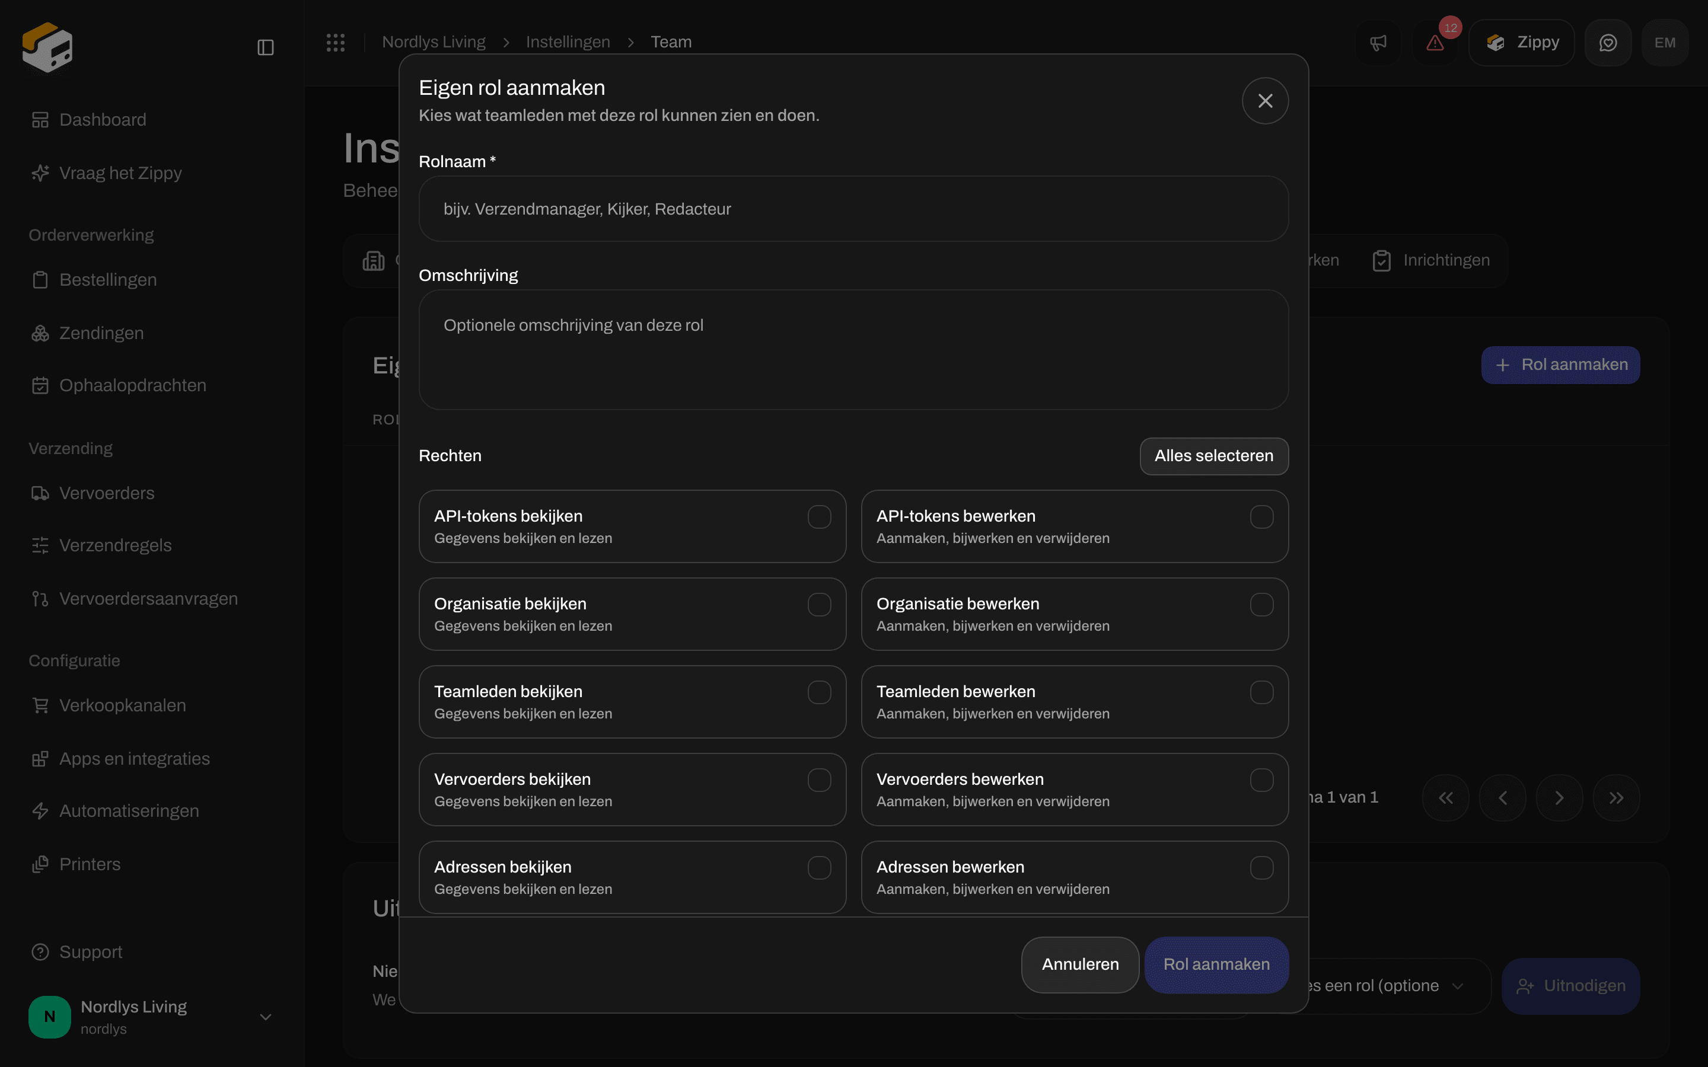Go to Verzendregels

101,545
